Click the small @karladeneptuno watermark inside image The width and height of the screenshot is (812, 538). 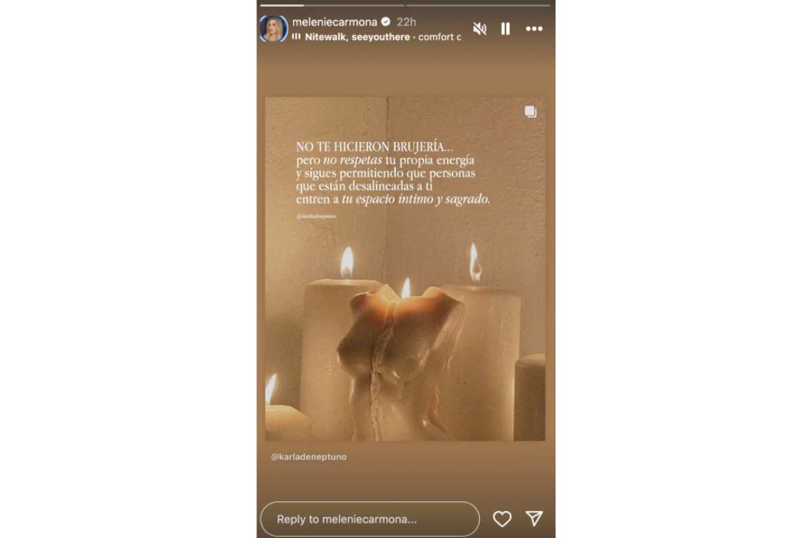[317, 217]
